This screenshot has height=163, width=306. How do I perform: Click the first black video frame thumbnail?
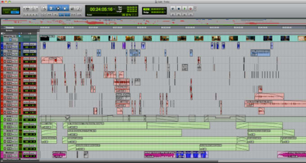pyautogui.click(x=45, y=38)
